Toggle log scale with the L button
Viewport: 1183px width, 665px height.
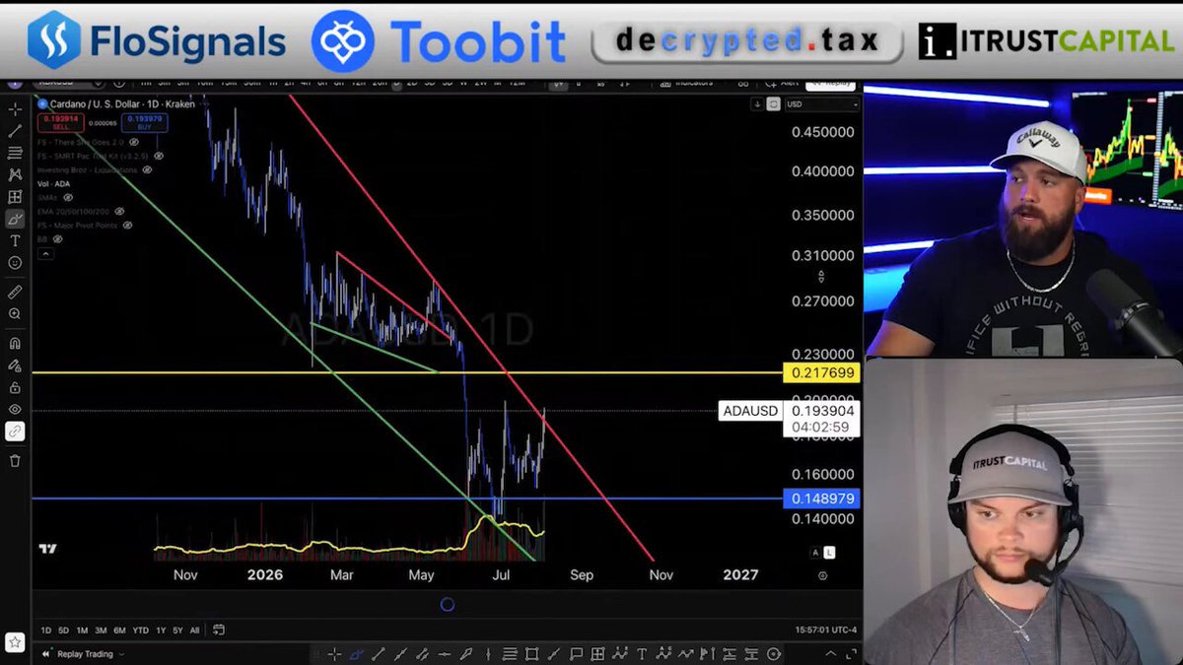tap(829, 553)
